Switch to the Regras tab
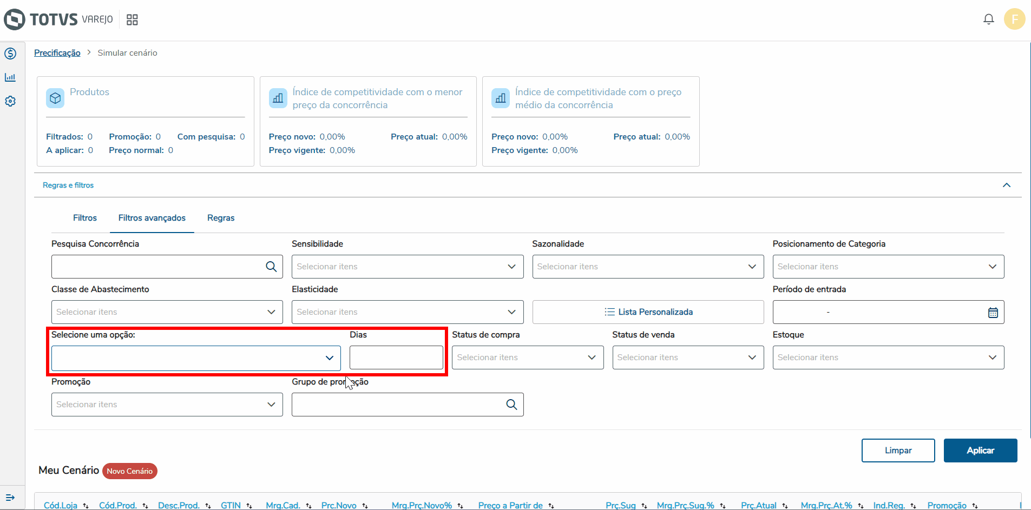 [221, 218]
